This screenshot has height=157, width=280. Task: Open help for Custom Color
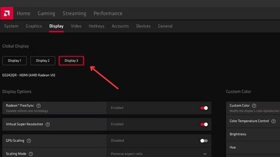pos(254,106)
